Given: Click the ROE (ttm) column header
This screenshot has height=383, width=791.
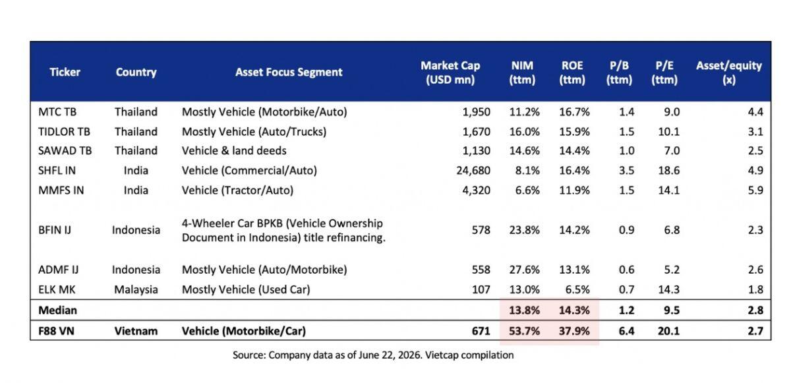Looking at the screenshot, I should pos(572,73).
